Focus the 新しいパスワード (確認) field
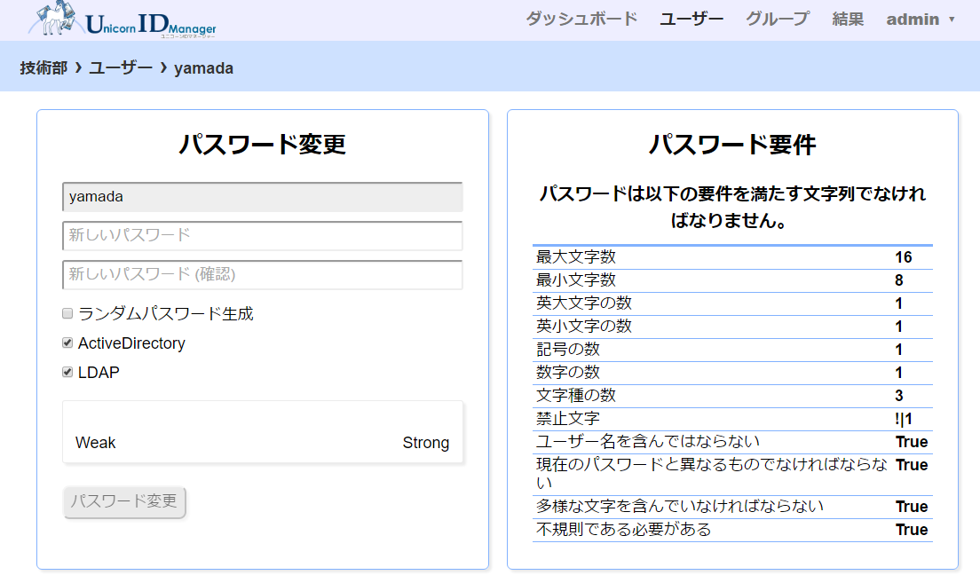This screenshot has height=583, width=980. (263, 275)
